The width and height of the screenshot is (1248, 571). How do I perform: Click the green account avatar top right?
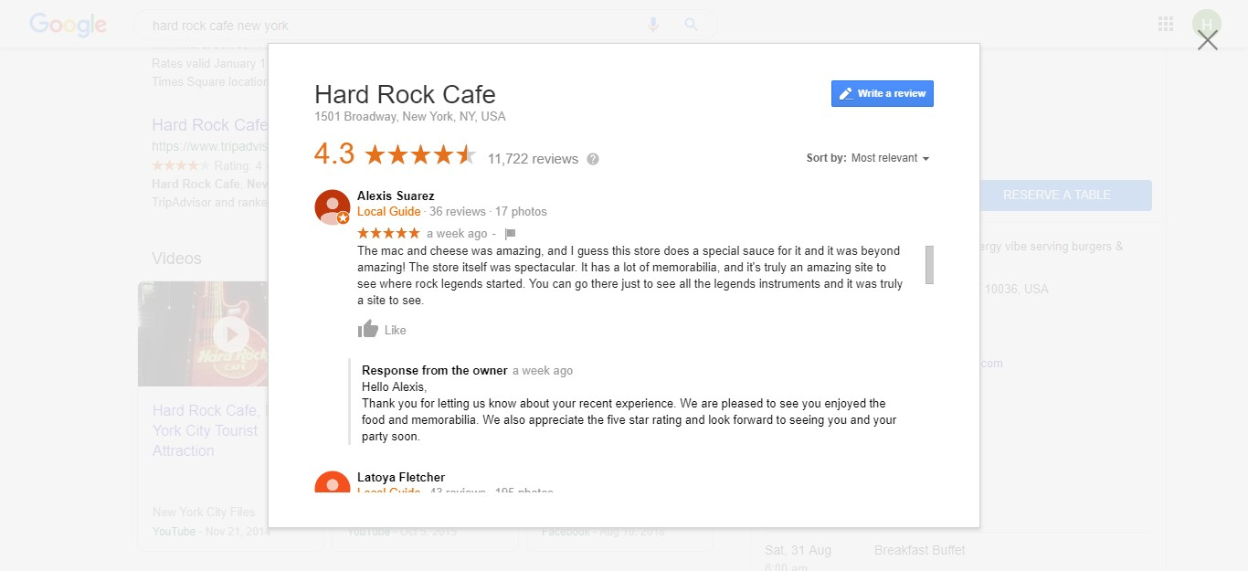pos(1206,20)
